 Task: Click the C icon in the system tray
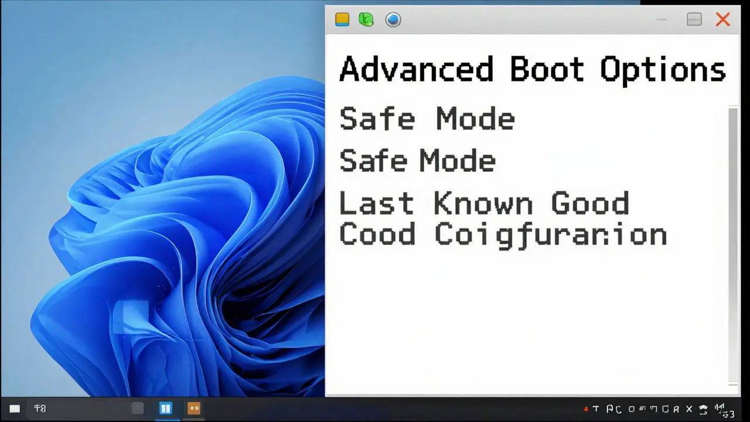618,409
